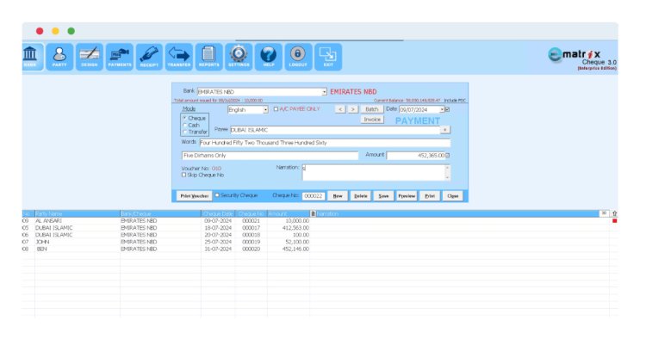The height and width of the screenshot is (357, 646).
Task: Click the calendar icon beside Date field
Action: click(x=447, y=109)
